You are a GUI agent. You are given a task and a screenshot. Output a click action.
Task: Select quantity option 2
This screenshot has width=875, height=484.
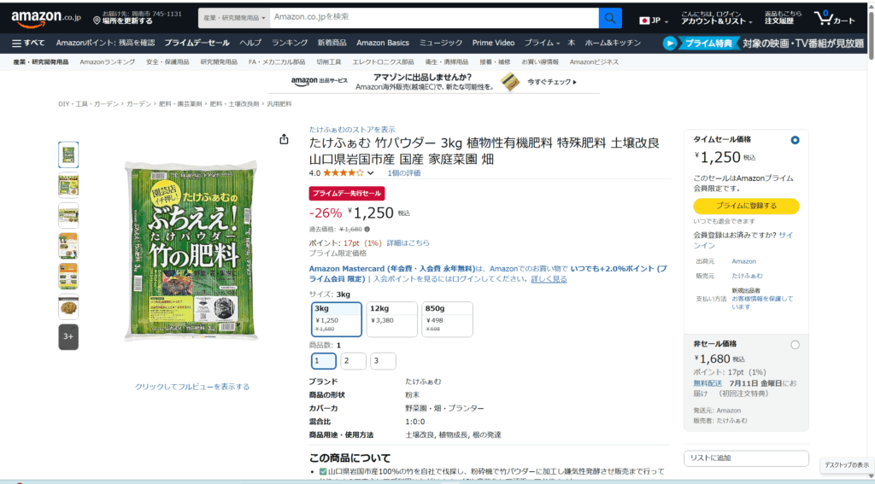(353, 361)
